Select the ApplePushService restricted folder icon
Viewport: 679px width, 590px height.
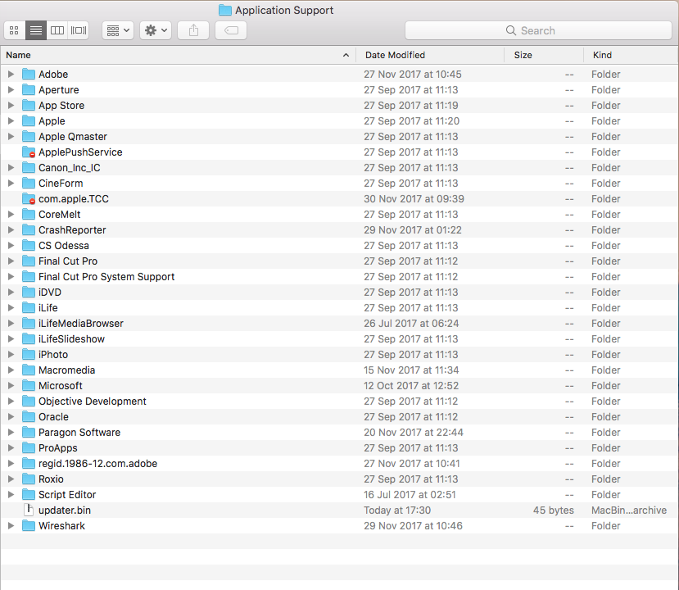29,152
